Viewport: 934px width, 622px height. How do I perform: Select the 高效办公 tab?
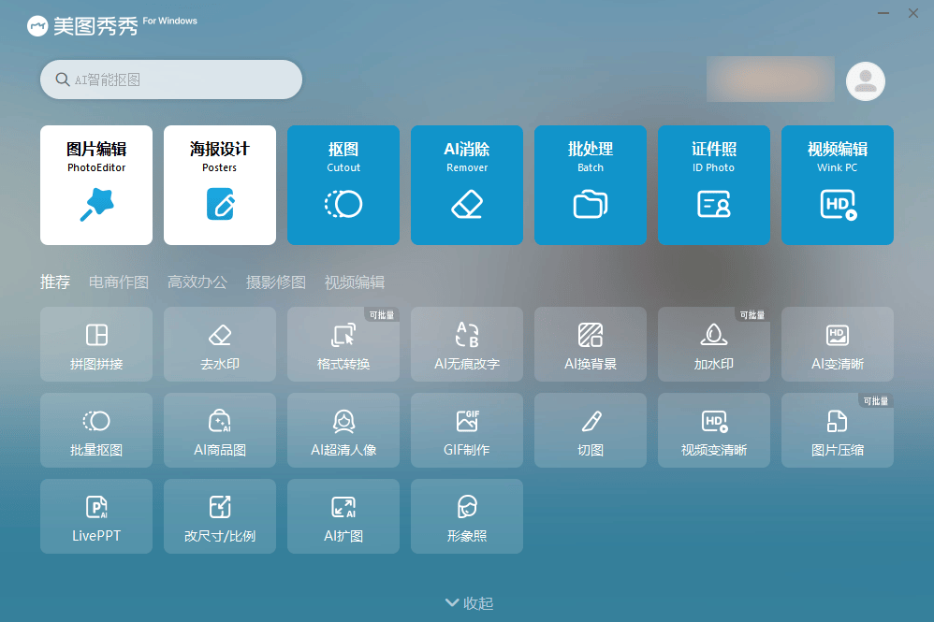click(197, 282)
